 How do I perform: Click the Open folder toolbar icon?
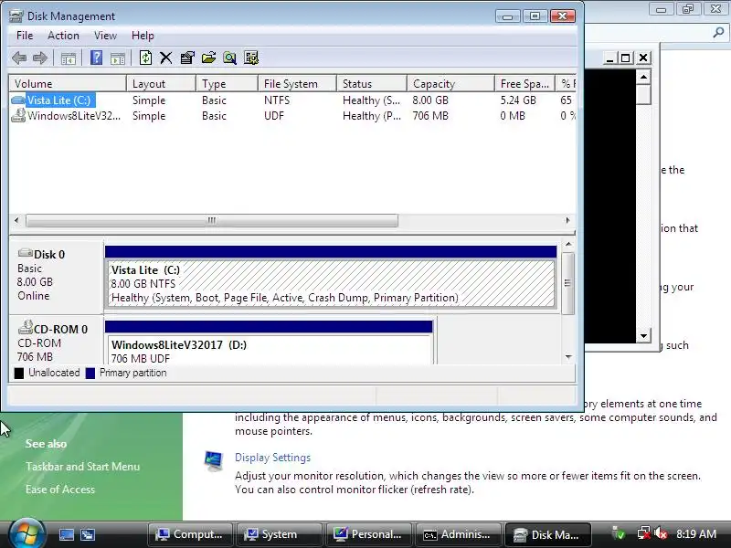[208, 58]
